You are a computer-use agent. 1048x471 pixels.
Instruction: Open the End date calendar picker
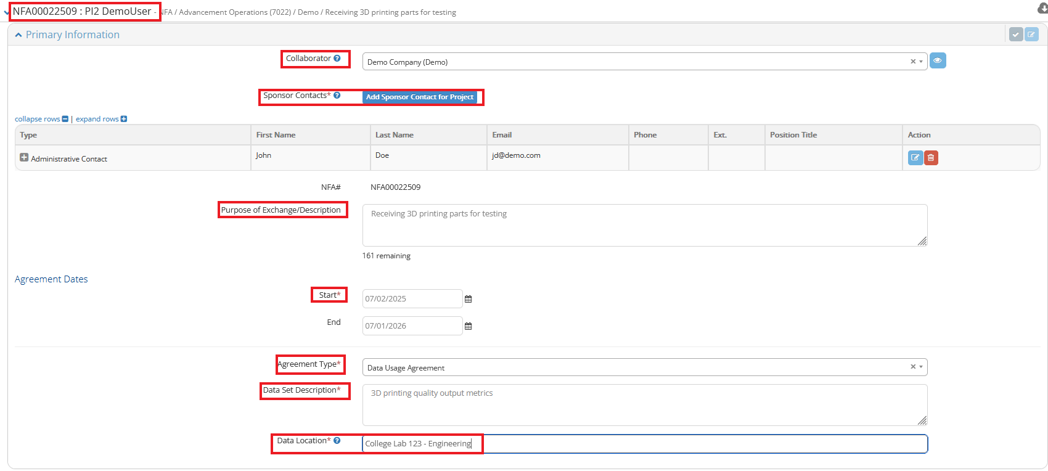click(x=469, y=326)
